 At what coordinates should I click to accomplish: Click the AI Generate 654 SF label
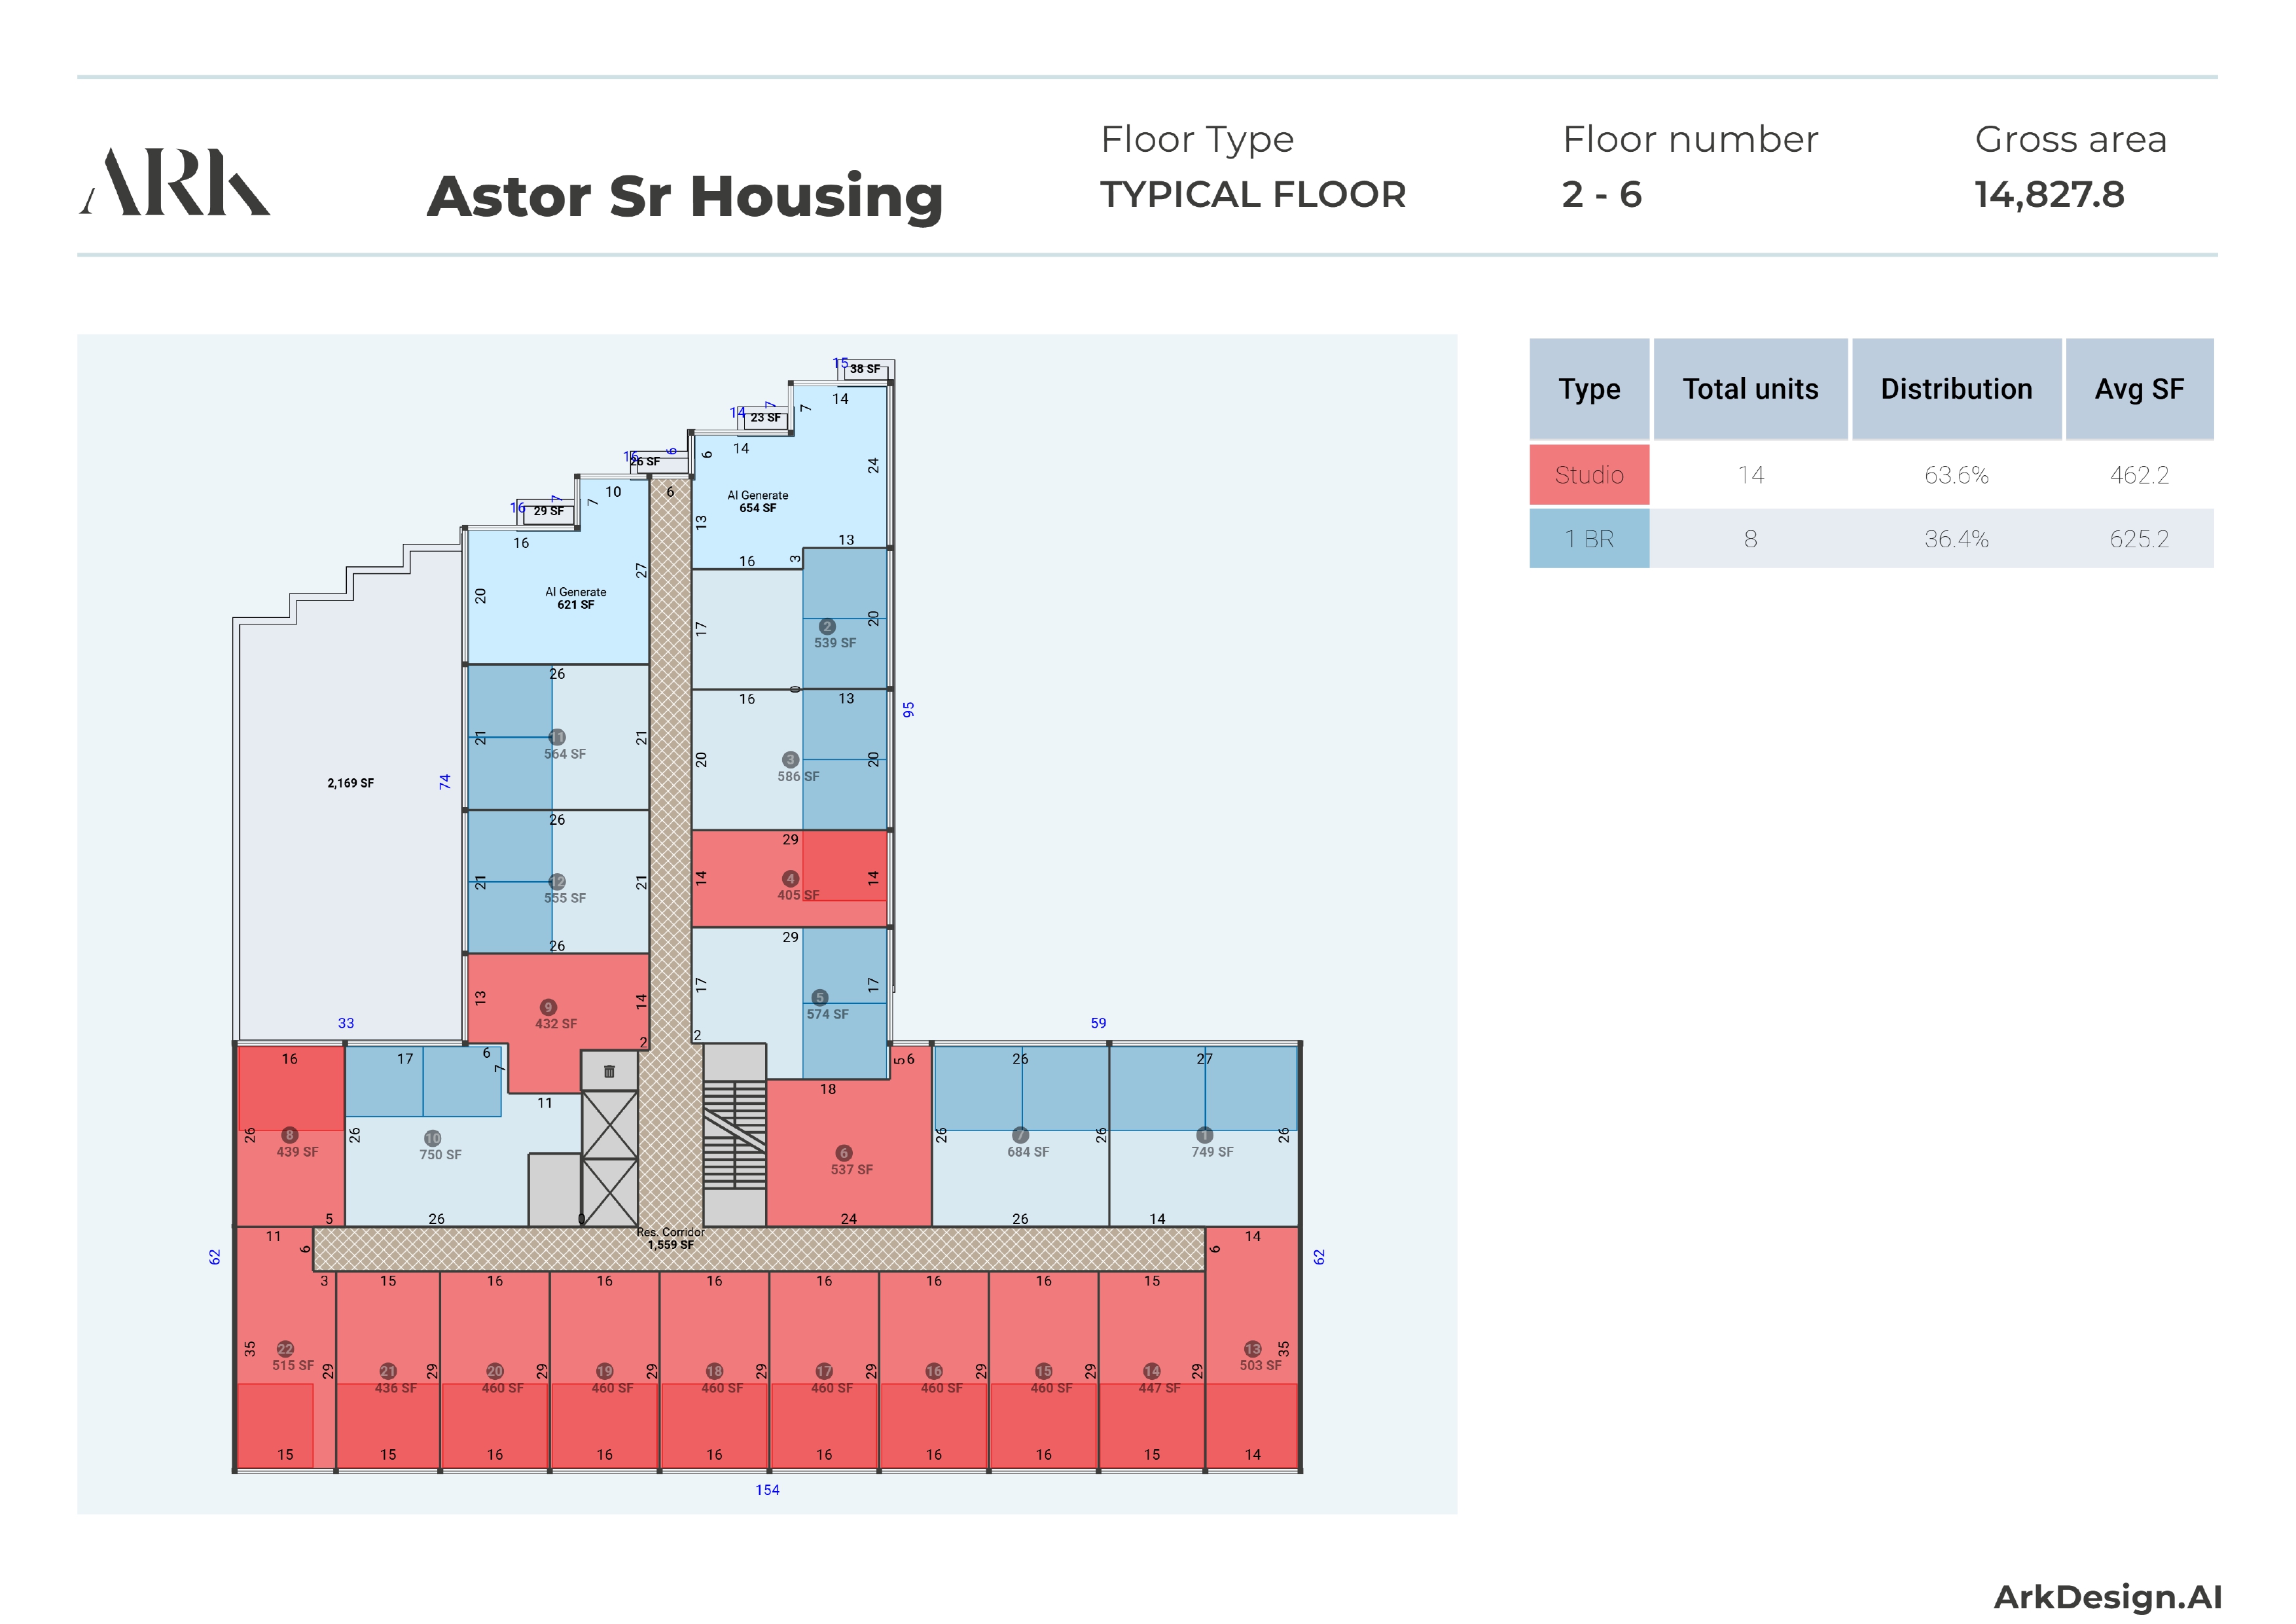(758, 502)
